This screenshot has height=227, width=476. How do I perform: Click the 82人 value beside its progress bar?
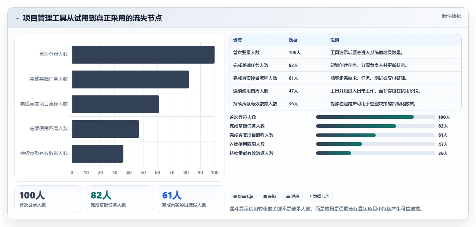coord(443,126)
